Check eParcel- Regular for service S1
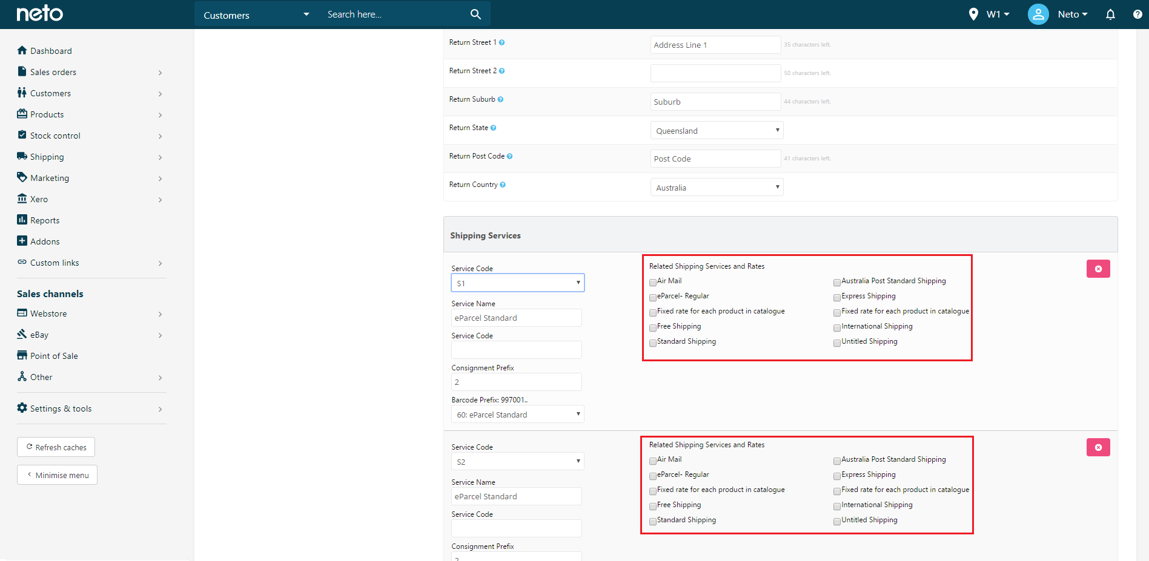1149x561 pixels. coord(653,297)
